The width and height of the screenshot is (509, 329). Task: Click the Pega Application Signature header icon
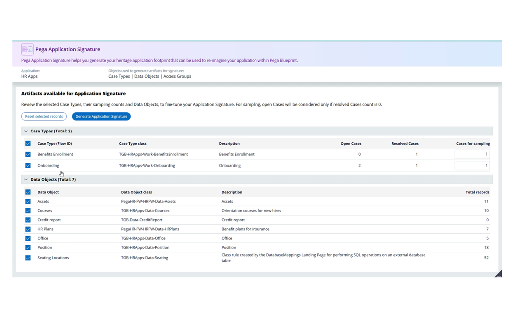27,49
